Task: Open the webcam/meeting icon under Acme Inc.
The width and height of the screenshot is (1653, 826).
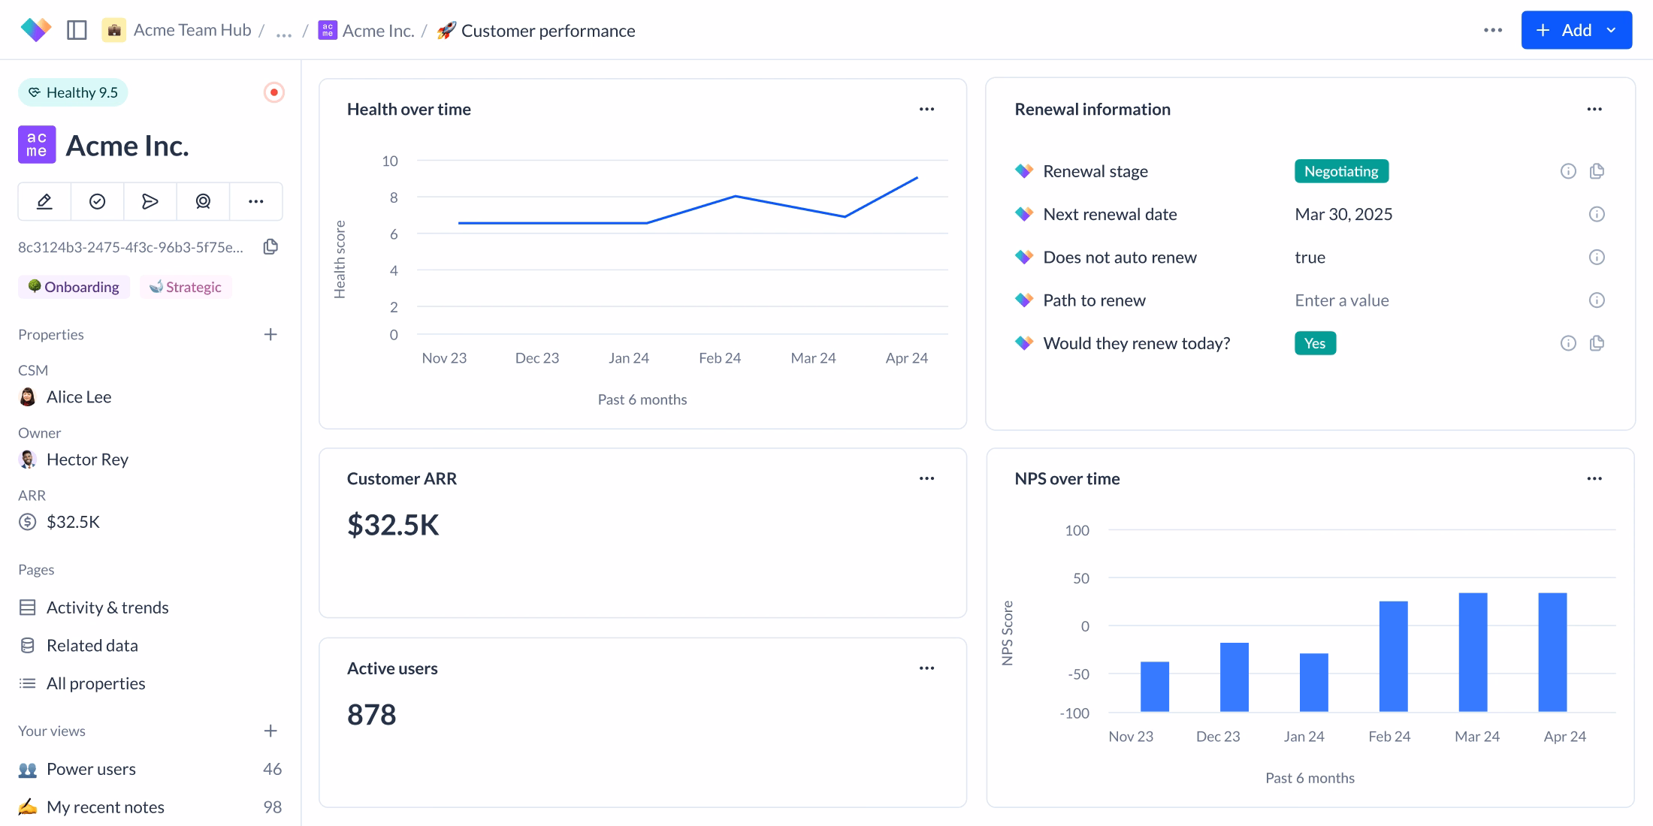Action: pos(203,201)
